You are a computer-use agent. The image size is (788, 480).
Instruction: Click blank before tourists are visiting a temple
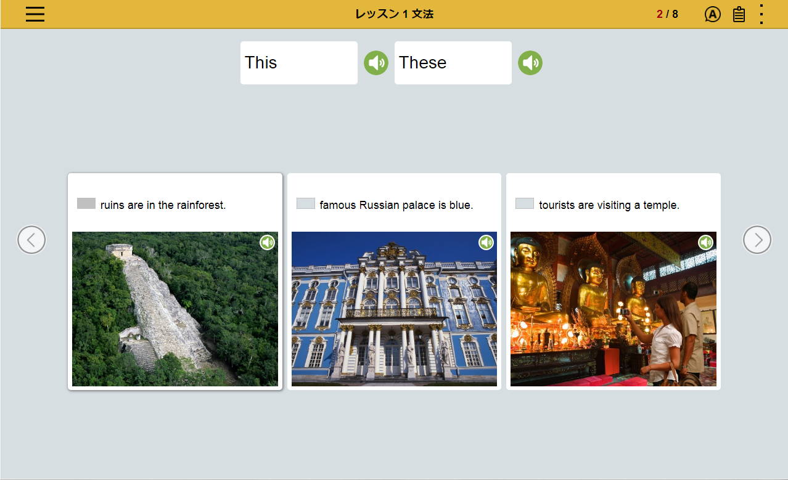[525, 204]
